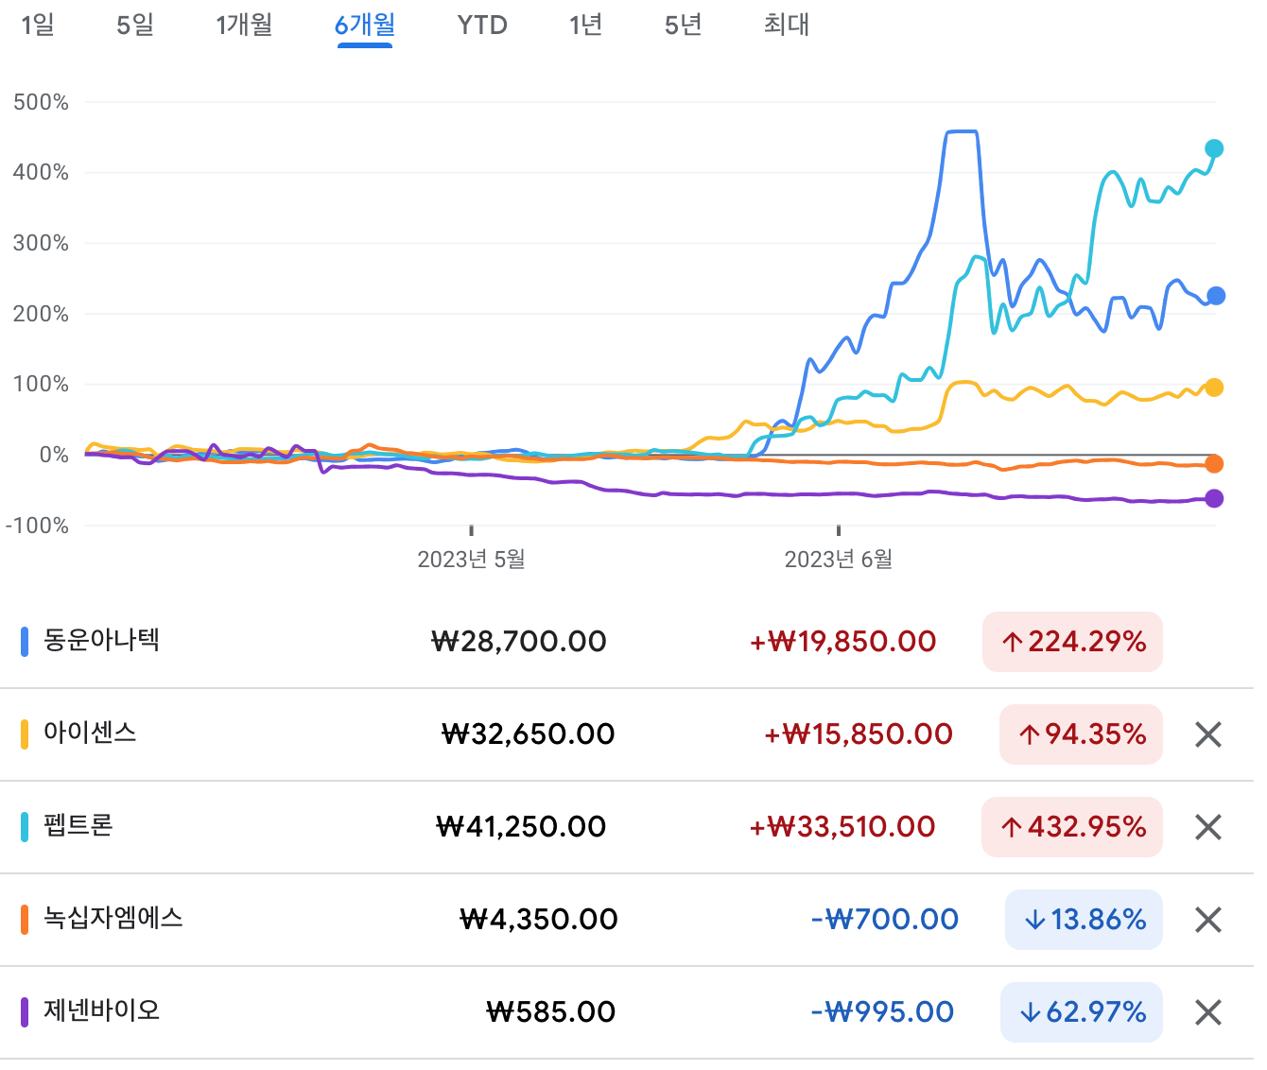This screenshot has height=1070, width=1267.
Task: Click the cyan endpoint dot on chart
Action: 1215,148
